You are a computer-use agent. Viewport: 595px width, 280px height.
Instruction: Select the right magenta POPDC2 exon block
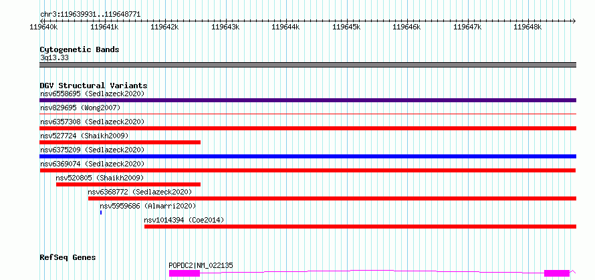[x=557, y=273]
